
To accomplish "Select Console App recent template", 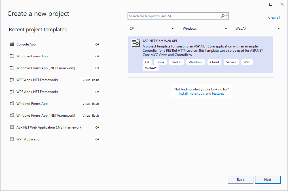I will 56,44.
